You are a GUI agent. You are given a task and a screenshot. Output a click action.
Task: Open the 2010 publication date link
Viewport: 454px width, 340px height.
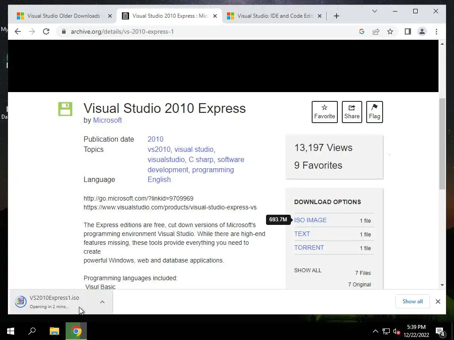(156, 139)
